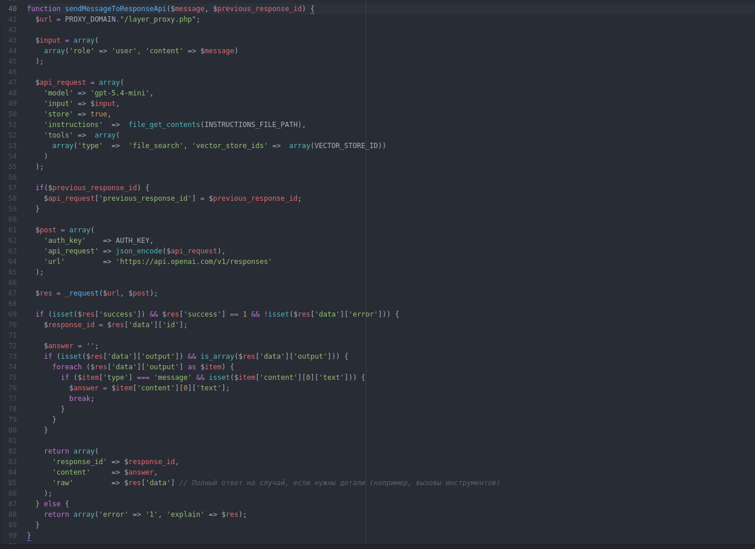Click line number 86 in the gutter
755x549 pixels.
tap(12, 493)
